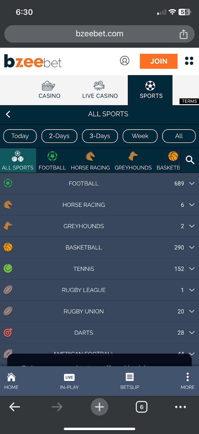Tap the search magnifier icon
The image size is (199, 434).
(x=190, y=160)
